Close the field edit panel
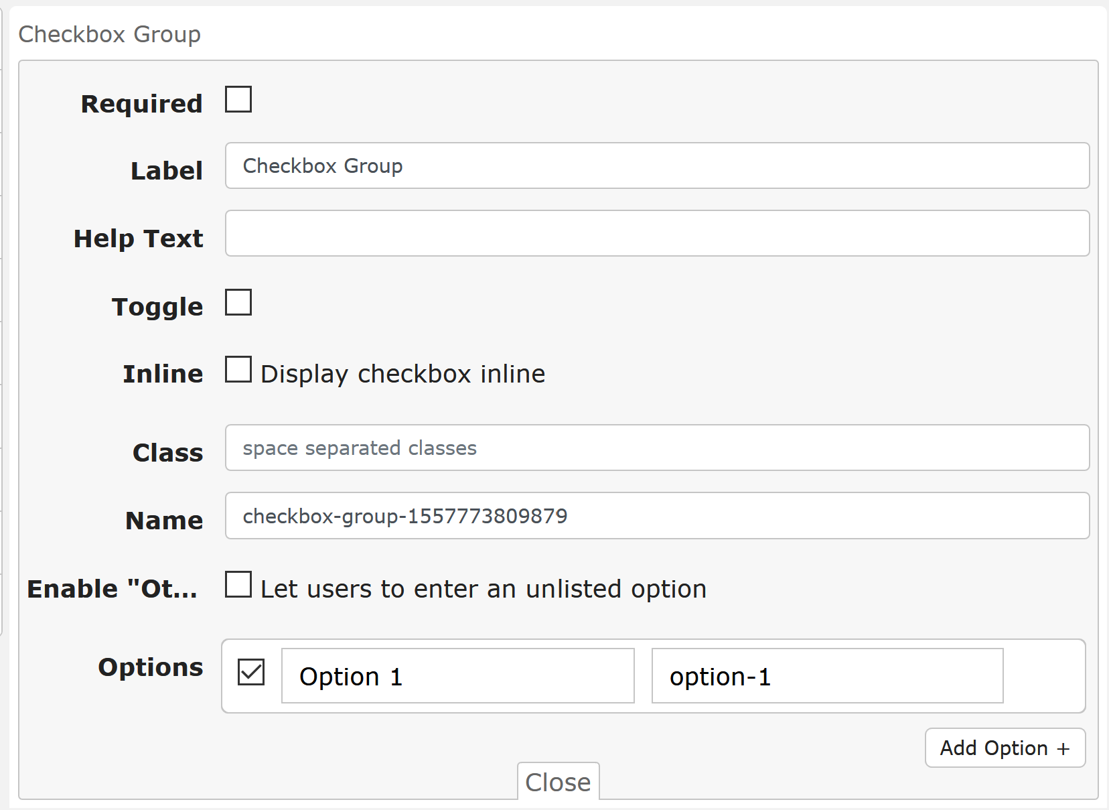Screen dimensions: 1109x810 558,782
